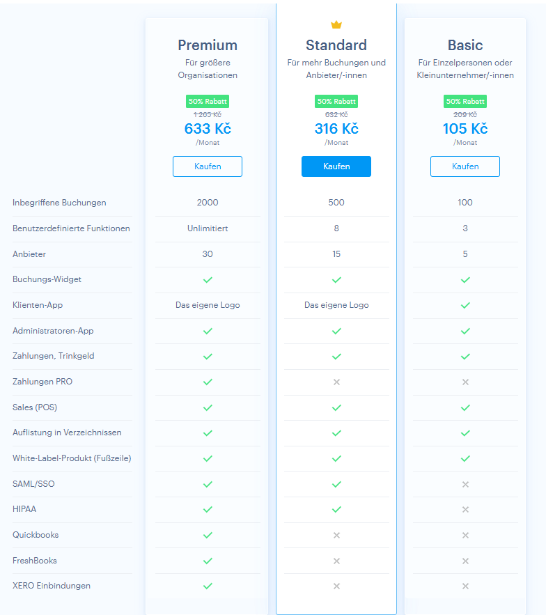This screenshot has width=546, height=615.
Task: Click the Premium 50% Rabatt badge
Action: click(x=208, y=102)
